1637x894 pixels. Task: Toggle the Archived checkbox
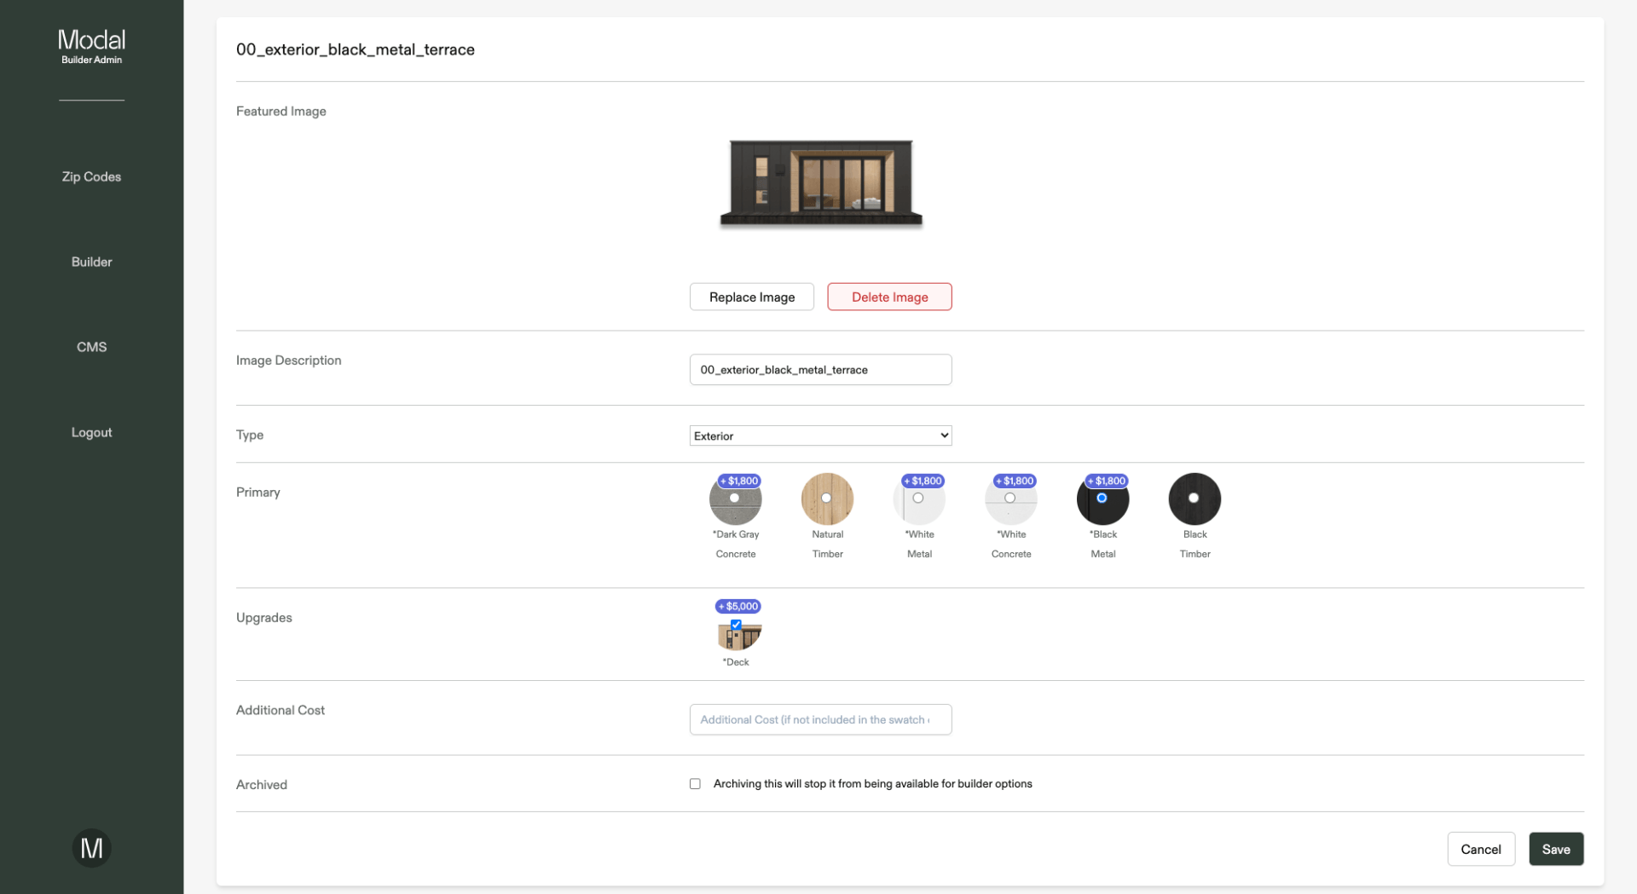pyautogui.click(x=695, y=783)
